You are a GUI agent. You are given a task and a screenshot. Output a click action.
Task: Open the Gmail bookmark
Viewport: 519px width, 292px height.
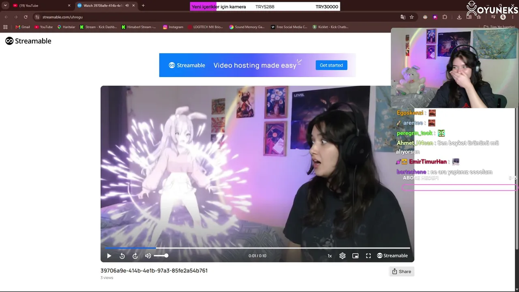pos(23,27)
